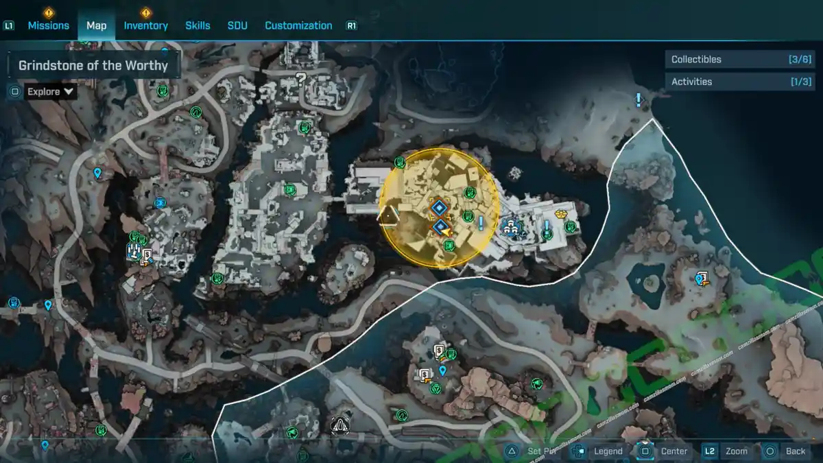Open the Skills tab
Screen dimensions: 823x463
point(198,25)
